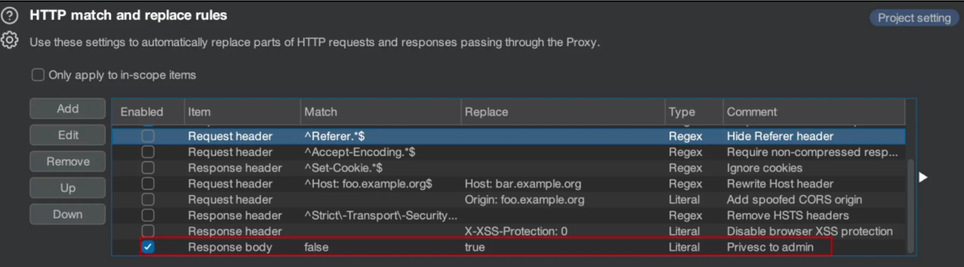This screenshot has height=267, width=964.
Task: Move rule Up with Up button
Action: pos(68,188)
